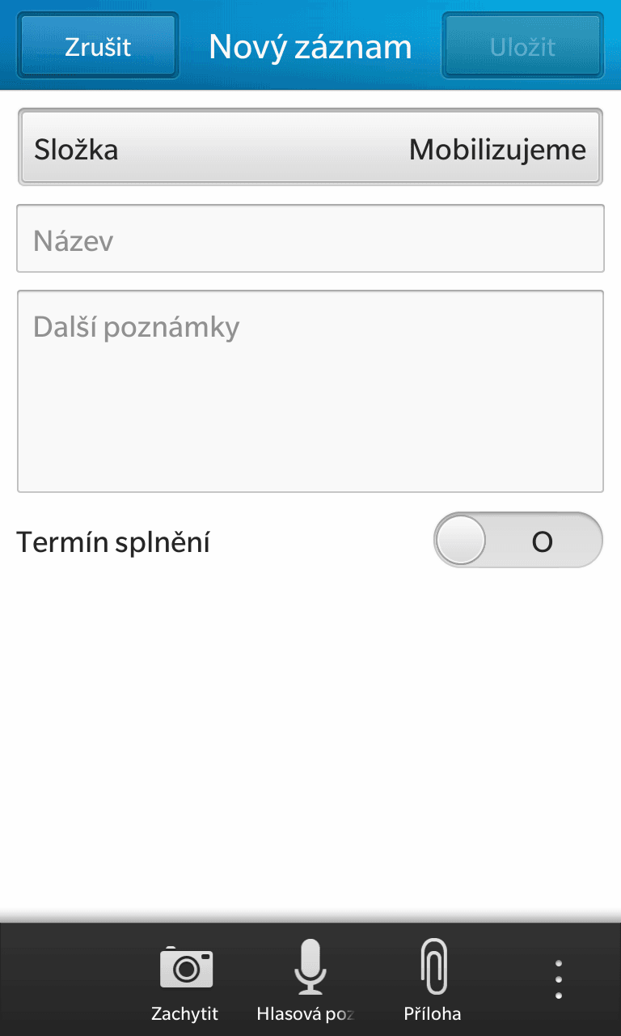Click the O indicator on the switch

pos(543,541)
